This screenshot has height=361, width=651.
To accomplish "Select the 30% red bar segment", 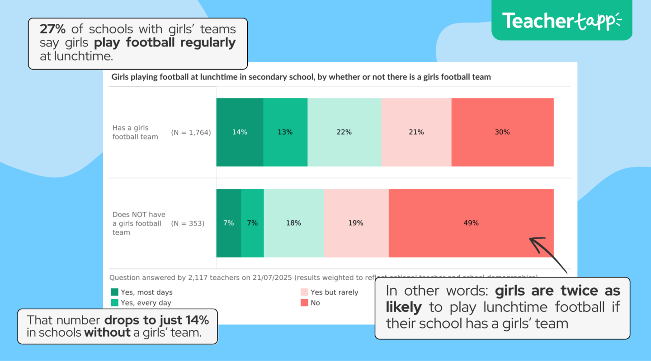I will [x=502, y=132].
